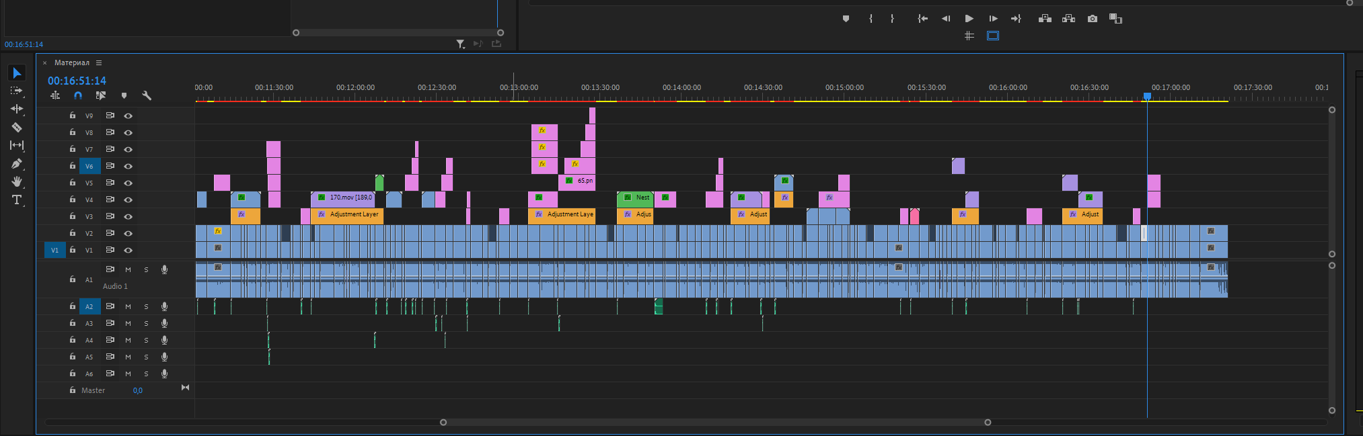Toggle sync lock for V2
The width and height of the screenshot is (1363, 436).
pyautogui.click(x=110, y=233)
